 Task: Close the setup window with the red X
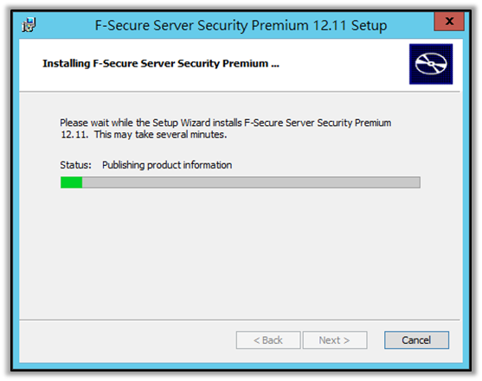coord(449,22)
